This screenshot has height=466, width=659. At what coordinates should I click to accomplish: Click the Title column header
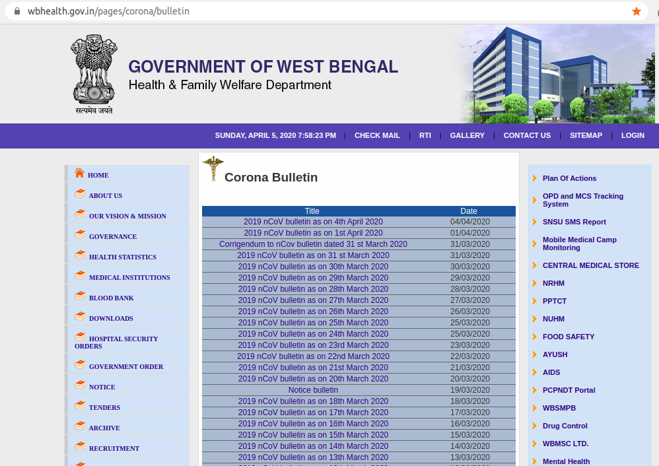tap(312, 211)
